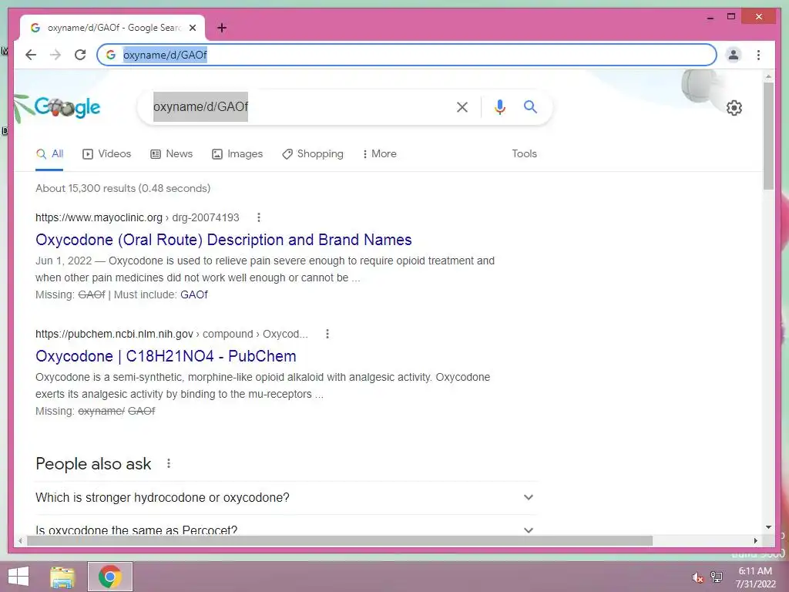Click the 'About 15,300 results' text
Viewport: 789px width, 592px height.
(x=123, y=188)
